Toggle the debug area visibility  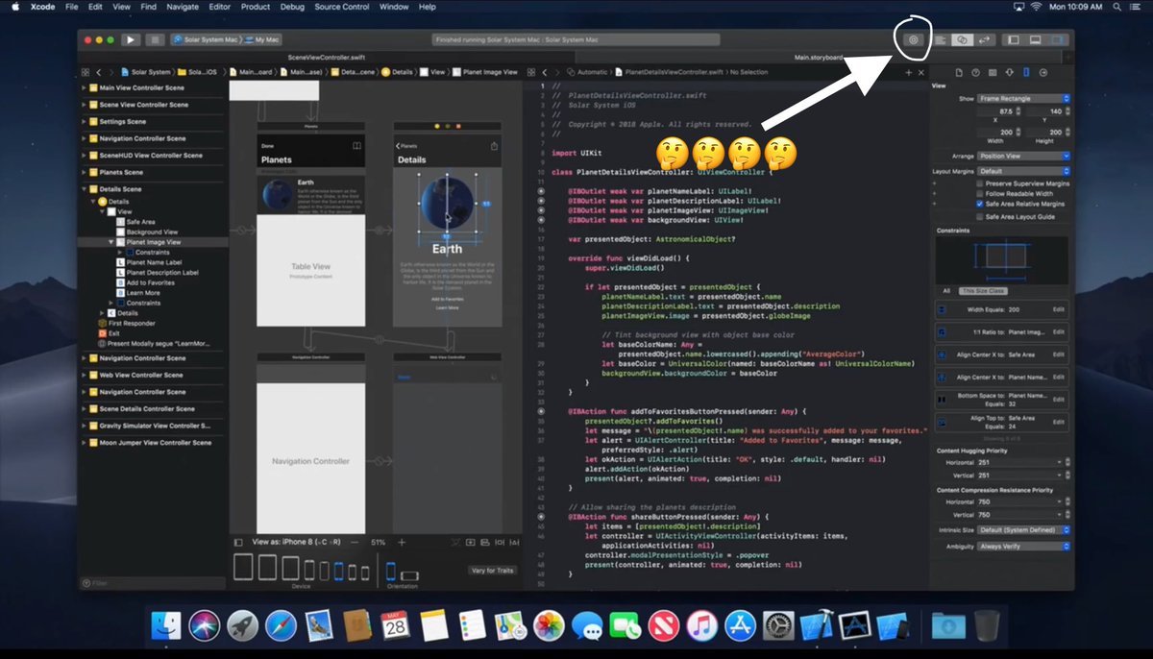click(x=1035, y=40)
